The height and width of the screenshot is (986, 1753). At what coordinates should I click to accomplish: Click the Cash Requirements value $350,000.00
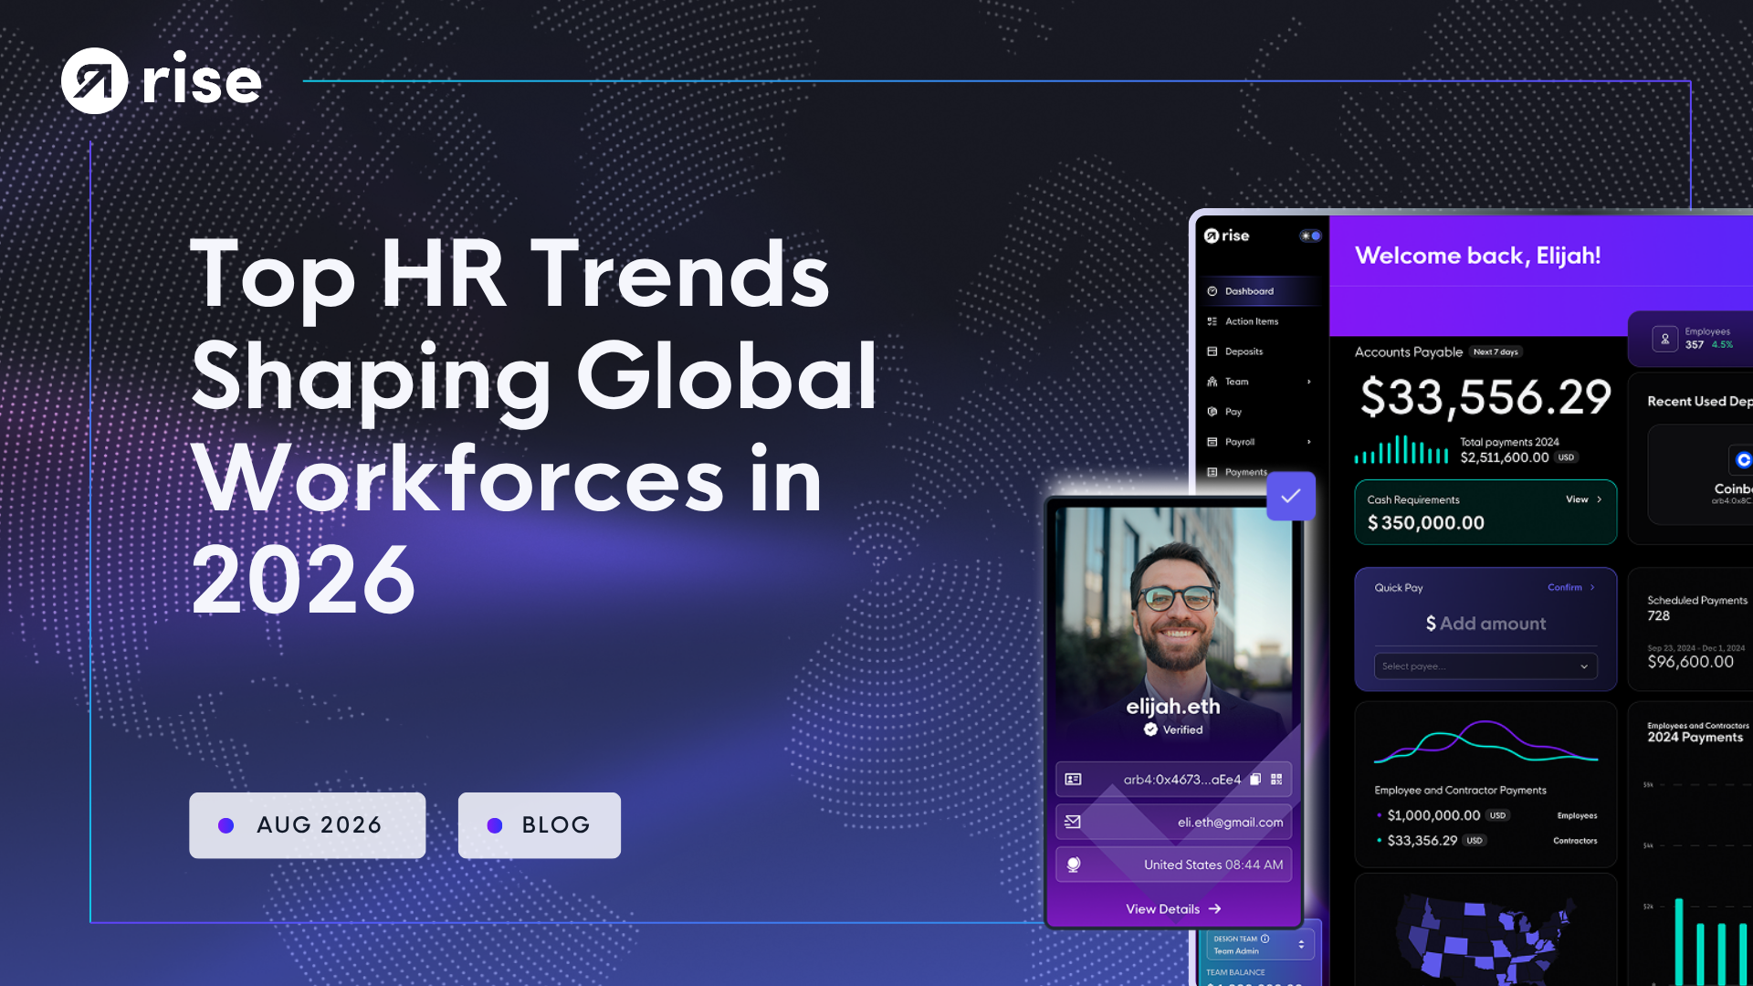coord(1425,523)
